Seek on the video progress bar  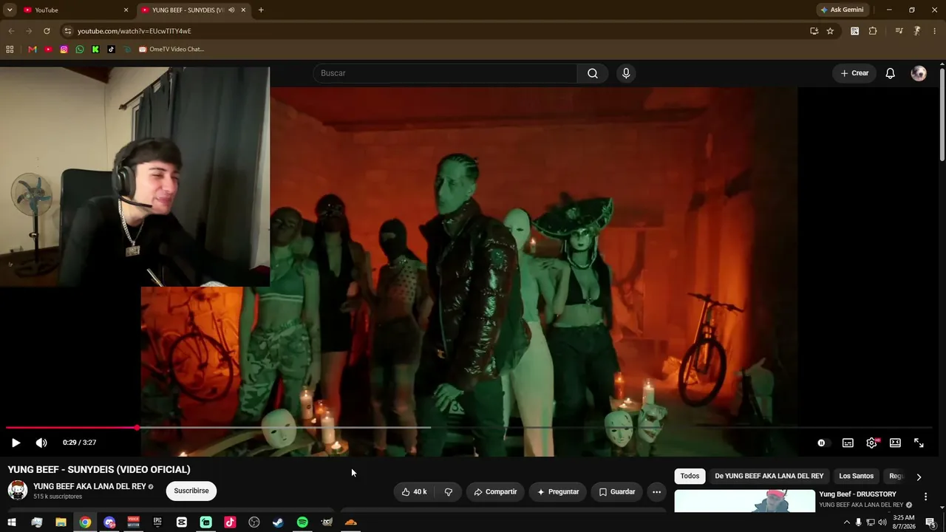point(469,428)
